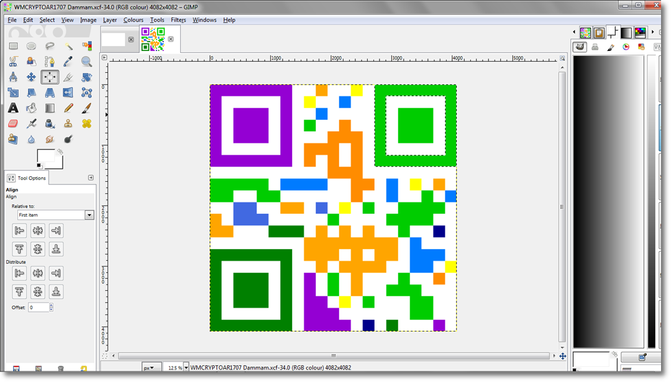Click the black-to-white gradient preview in the right dock

[608, 201]
